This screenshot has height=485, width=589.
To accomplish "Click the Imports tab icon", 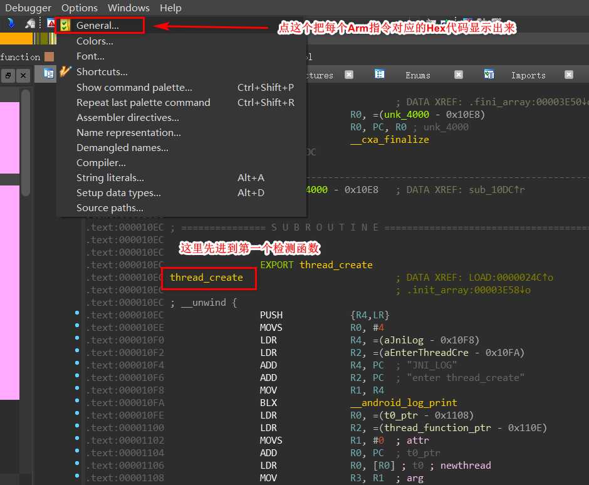I will coord(489,74).
